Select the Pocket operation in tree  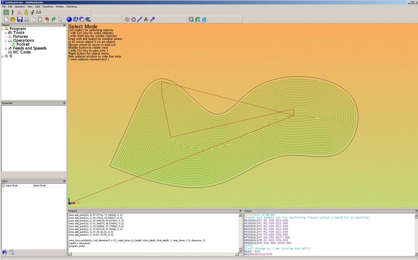23,44
